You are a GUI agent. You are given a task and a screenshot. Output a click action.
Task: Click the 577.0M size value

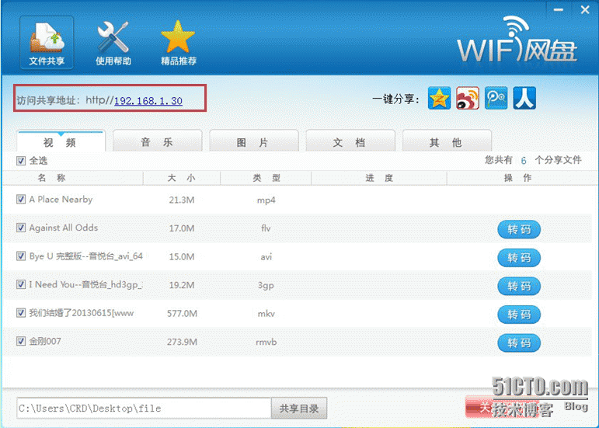[182, 314]
